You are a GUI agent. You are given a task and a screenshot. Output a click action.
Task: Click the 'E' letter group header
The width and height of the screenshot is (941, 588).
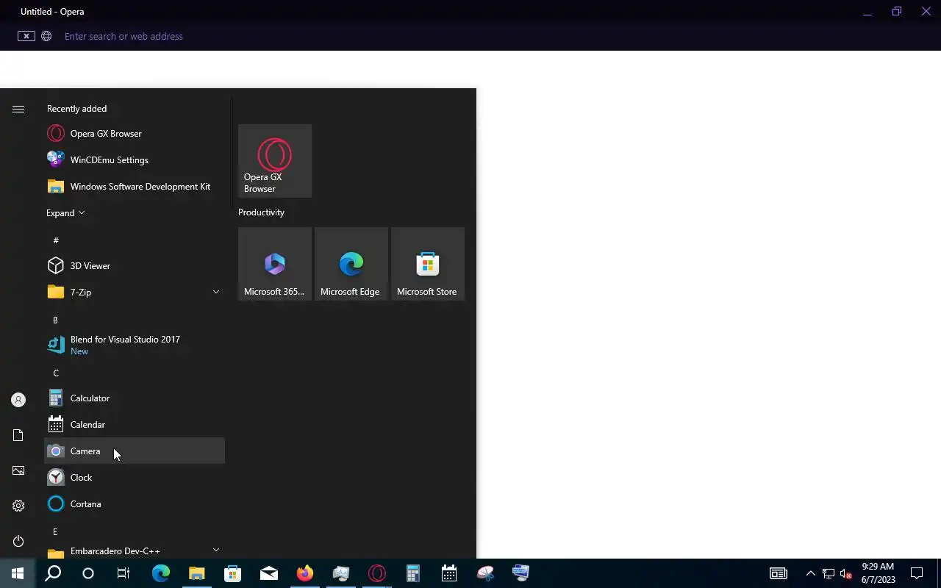(55, 532)
